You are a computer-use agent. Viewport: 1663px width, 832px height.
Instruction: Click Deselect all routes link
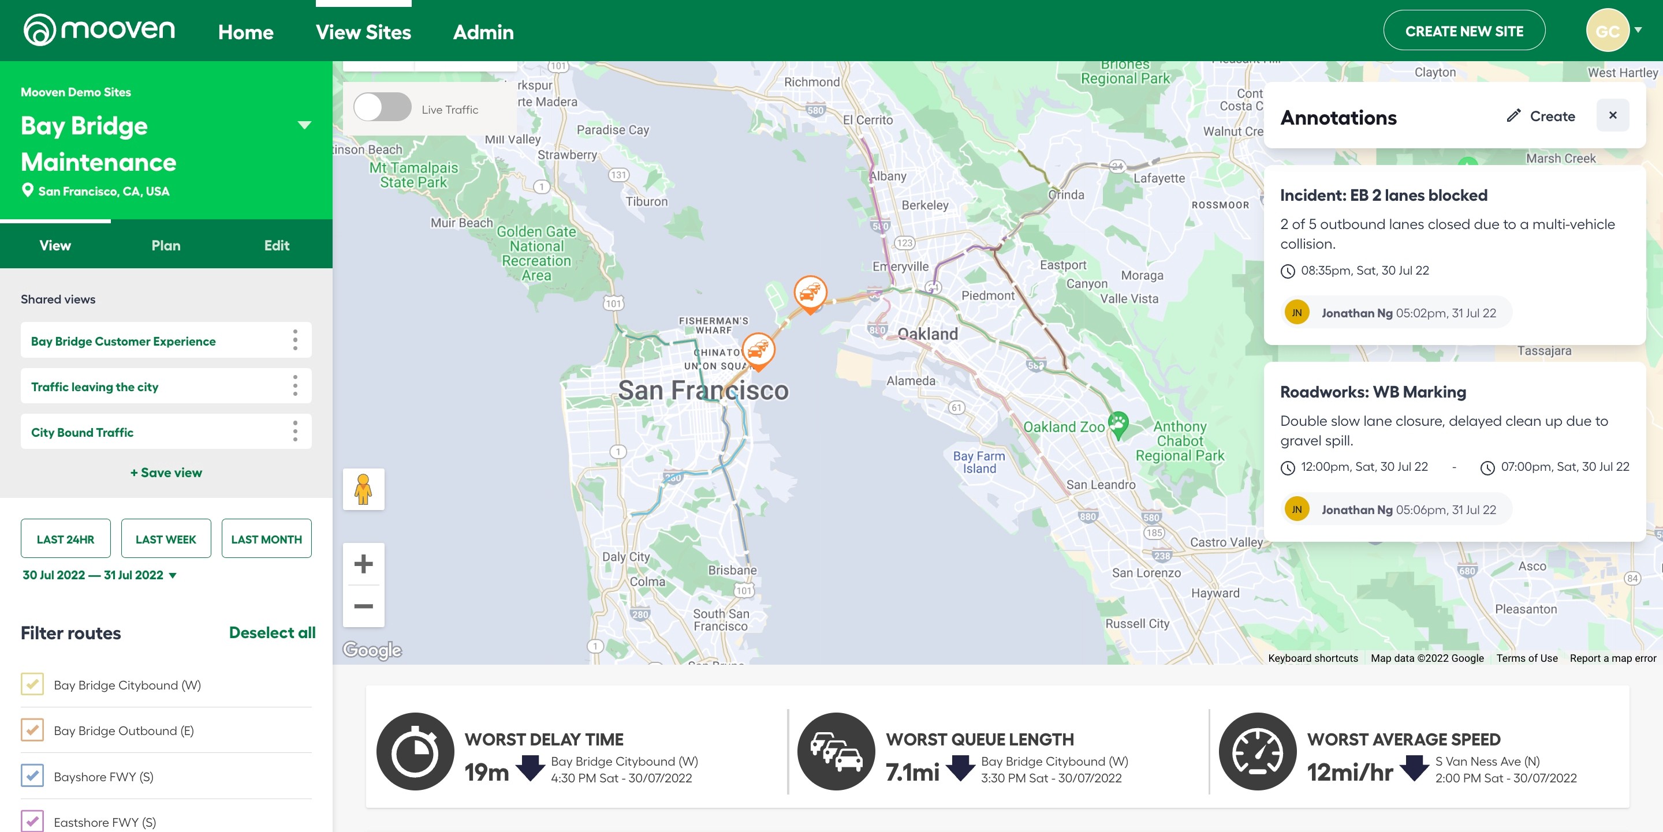click(x=272, y=633)
